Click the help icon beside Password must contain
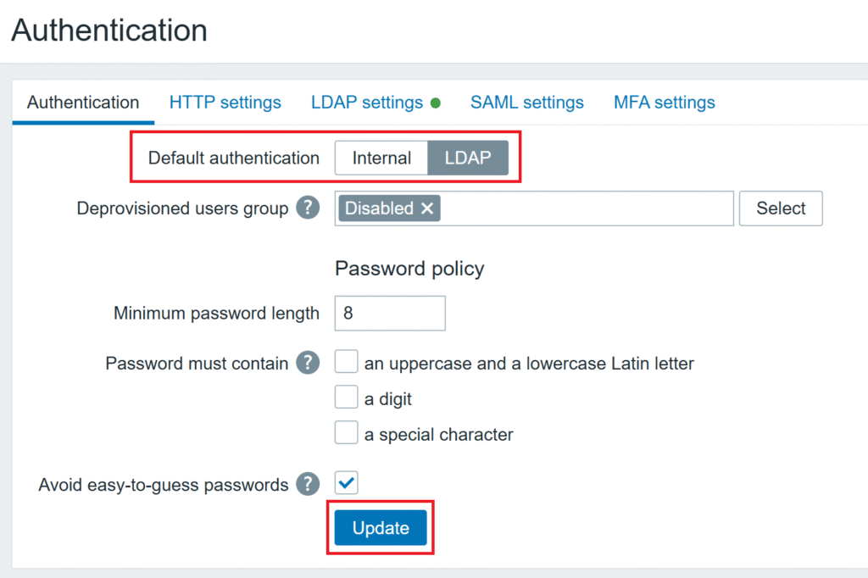The image size is (868, 578). [308, 362]
